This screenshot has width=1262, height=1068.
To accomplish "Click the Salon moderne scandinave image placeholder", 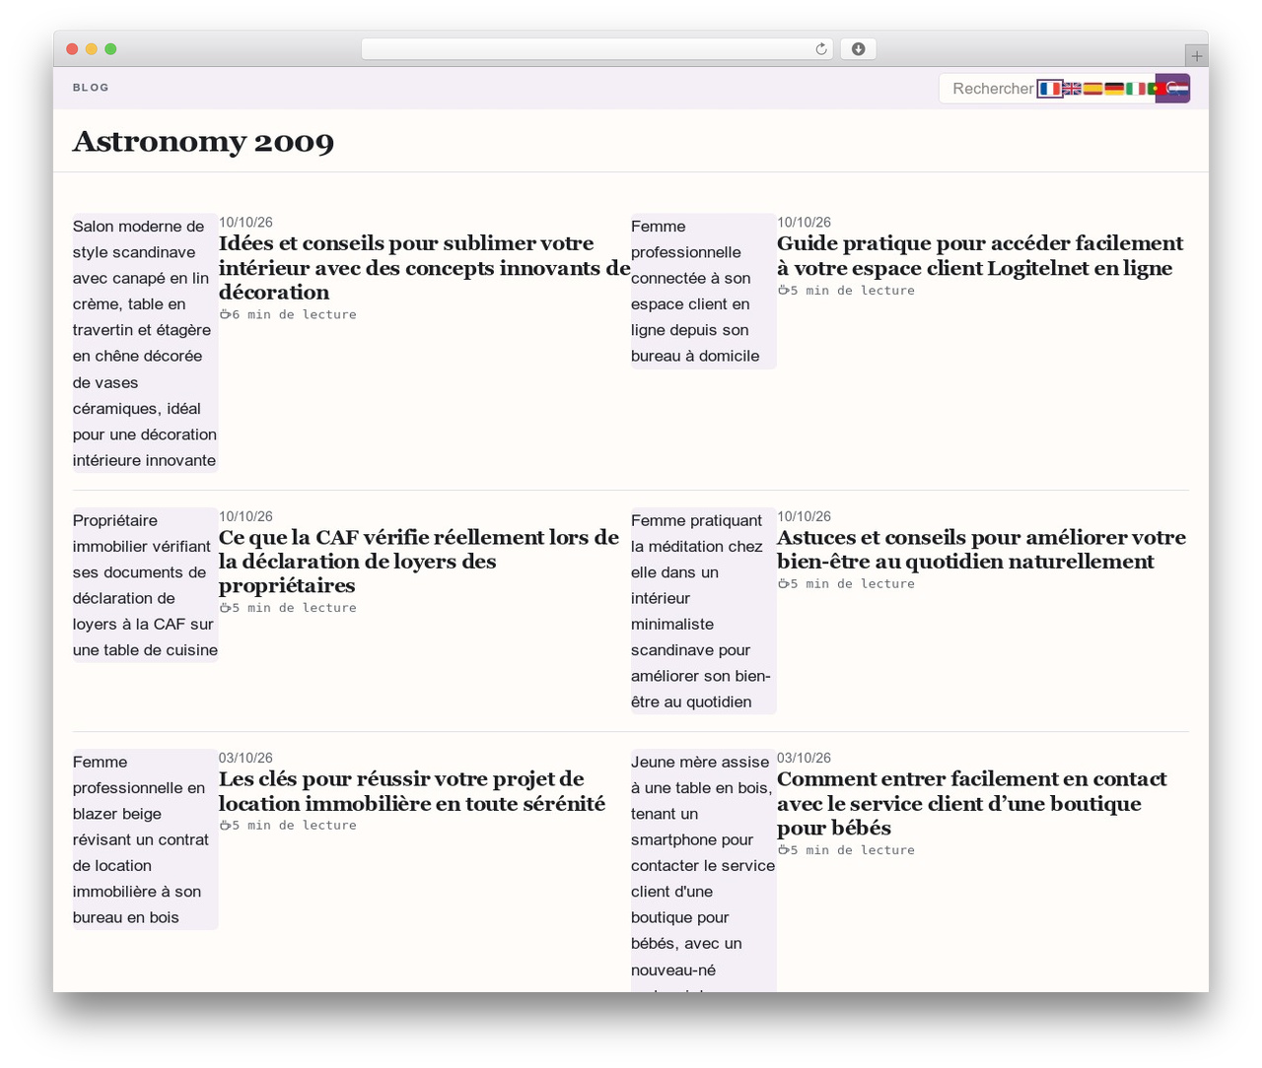I will pos(145,343).
